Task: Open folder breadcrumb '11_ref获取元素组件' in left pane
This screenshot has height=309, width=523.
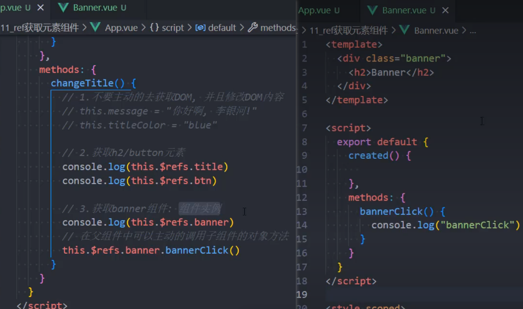Action: pos(40,27)
